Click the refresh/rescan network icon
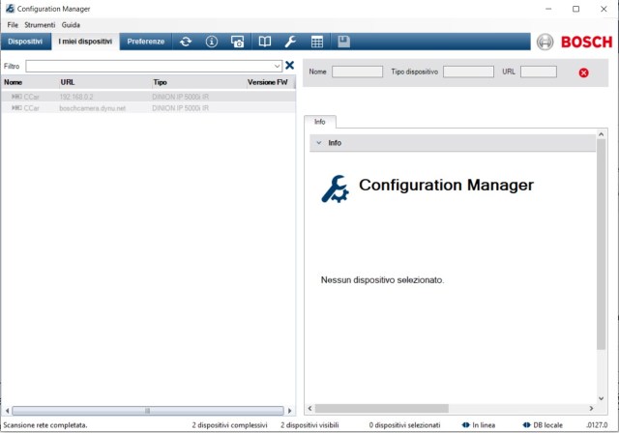Image resolution: width=619 pixels, height=433 pixels. [x=186, y=42]
